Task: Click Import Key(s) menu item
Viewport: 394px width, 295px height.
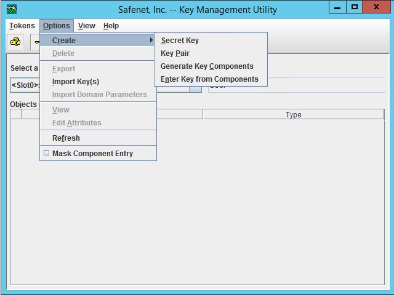Action: coord(76,82)
